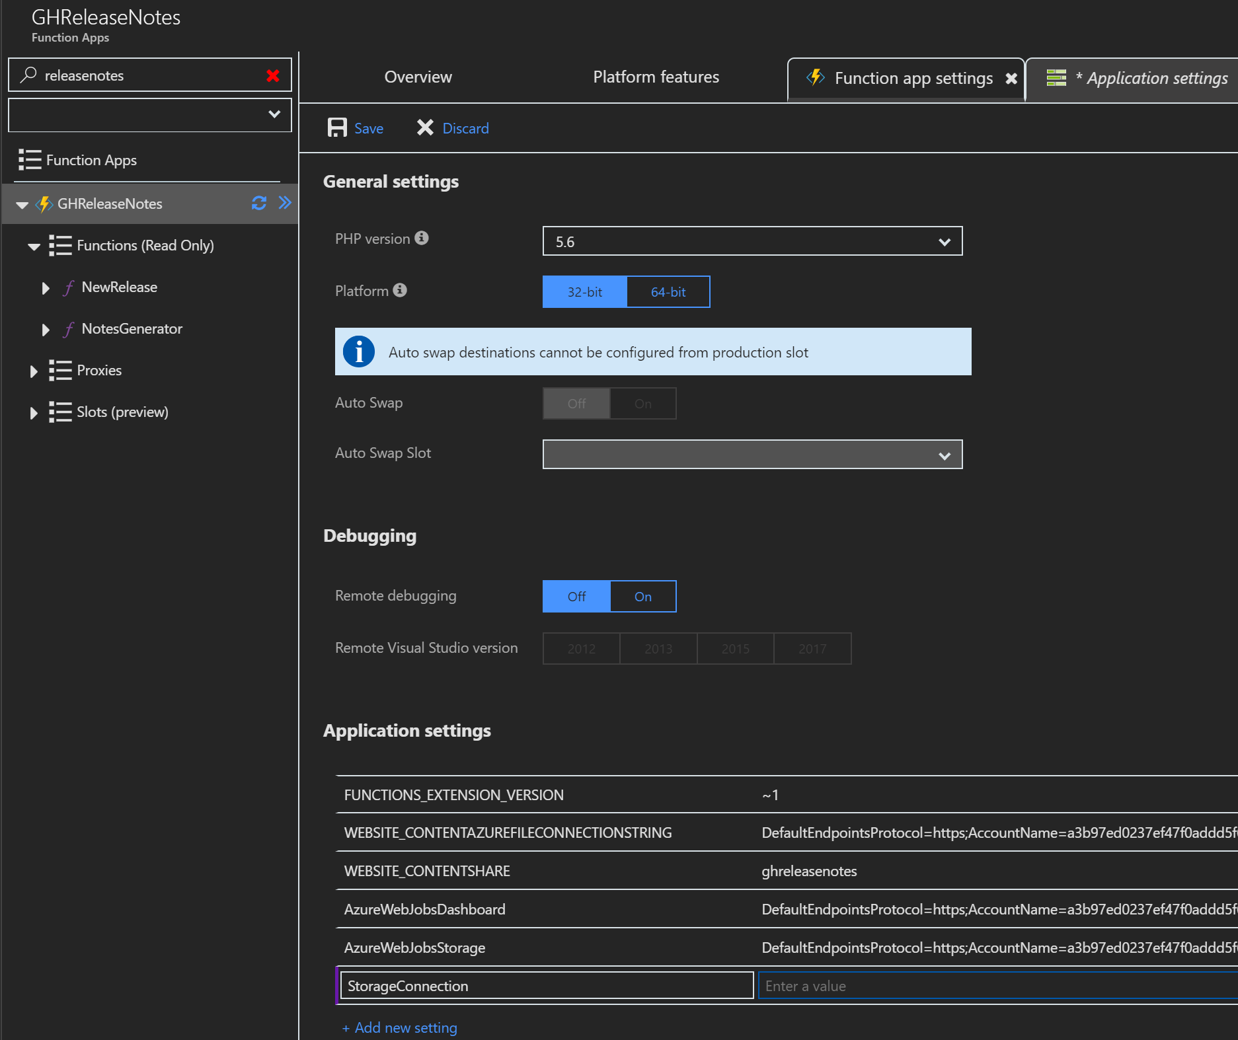Enter a value for StorageConnection
The height and width of the screenshot is (1040, 1238).
pyautogui.click(x=925, y=985)
